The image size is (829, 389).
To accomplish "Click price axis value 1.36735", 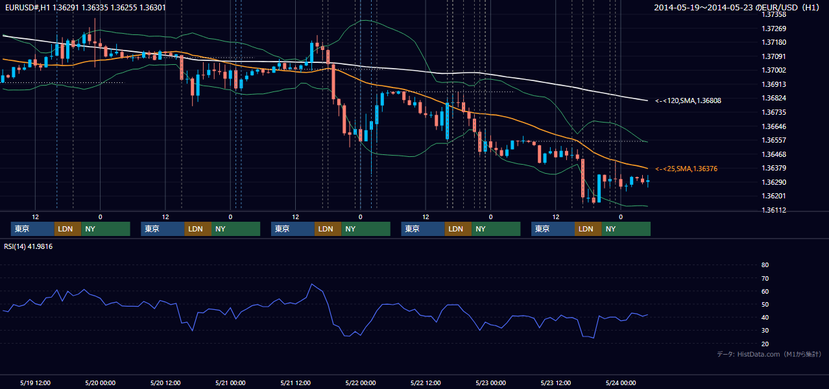I will 774,112.
